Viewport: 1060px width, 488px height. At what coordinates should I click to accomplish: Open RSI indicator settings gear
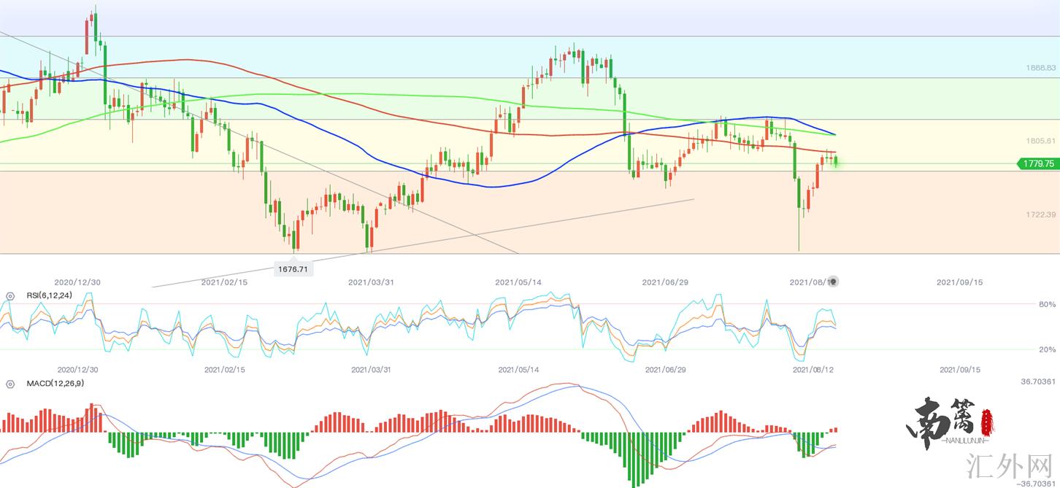(x=10, y=296)
